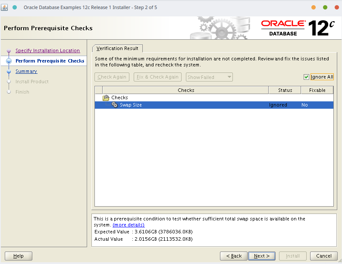Viewport: 342px width, 264px height.
Task: Click the teal dot beside the window title
Action: (15, 7)
